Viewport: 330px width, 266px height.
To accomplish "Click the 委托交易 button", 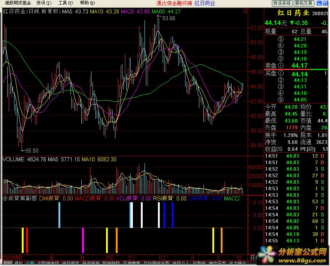I will [303, 3].
